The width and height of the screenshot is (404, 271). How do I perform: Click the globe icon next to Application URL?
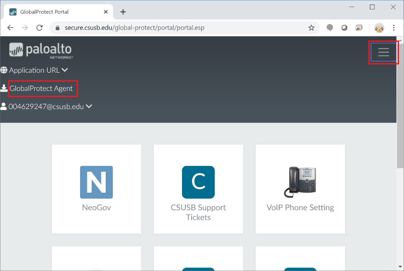pos(4,70)
